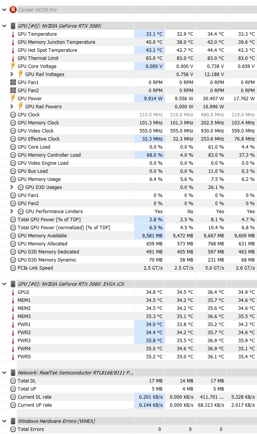The image size is (257, 434).
Task: Click the fan icon for GPU Fan2 RPM row
Action: pyautogui.click(x=13, y=90)
